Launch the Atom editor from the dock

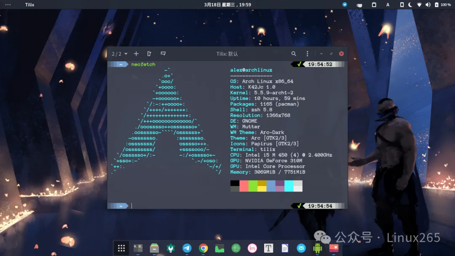click(236, 248)
